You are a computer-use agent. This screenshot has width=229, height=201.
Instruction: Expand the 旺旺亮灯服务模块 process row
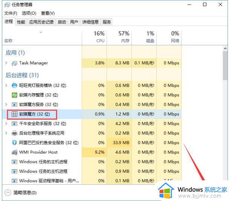pyautogui.click(x=6, y=85)
